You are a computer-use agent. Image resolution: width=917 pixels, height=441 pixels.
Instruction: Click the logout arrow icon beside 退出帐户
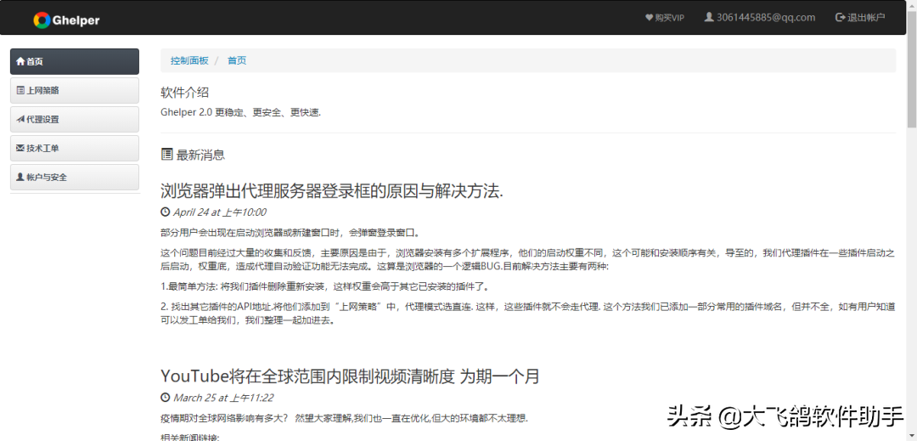click(x=840, y=18)
